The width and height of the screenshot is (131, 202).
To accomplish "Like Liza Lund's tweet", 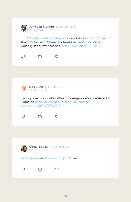I will 57,116.
